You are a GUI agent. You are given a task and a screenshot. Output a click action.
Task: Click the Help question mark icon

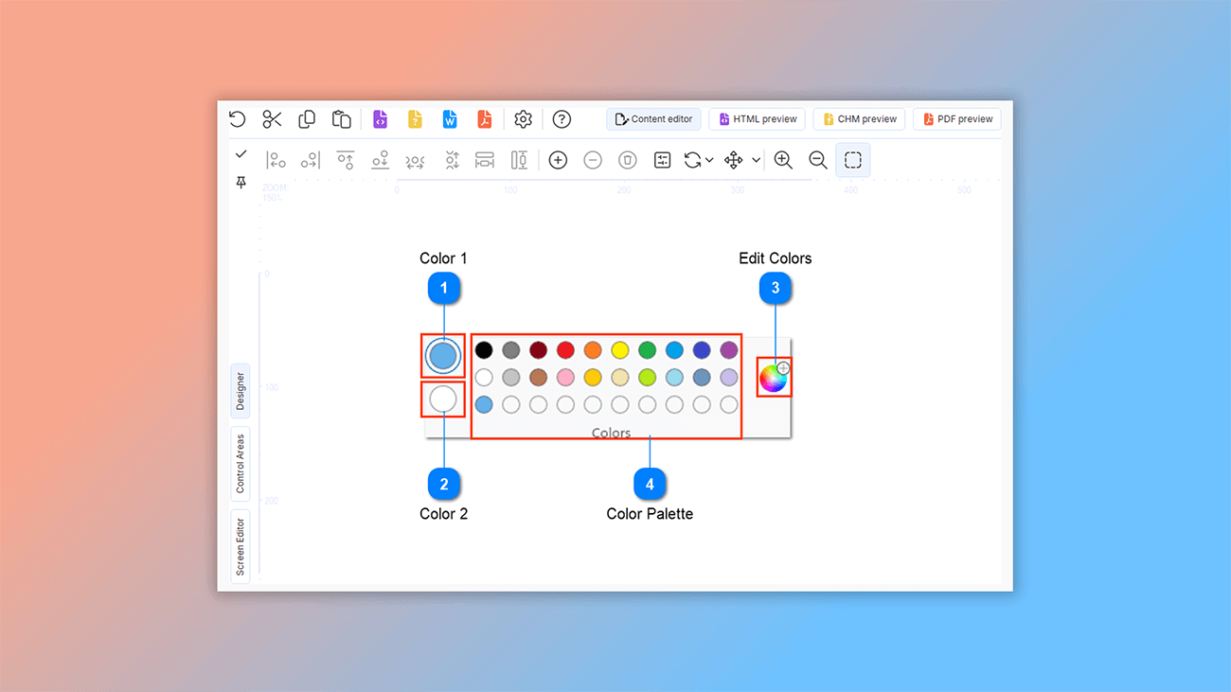(561, 119)
